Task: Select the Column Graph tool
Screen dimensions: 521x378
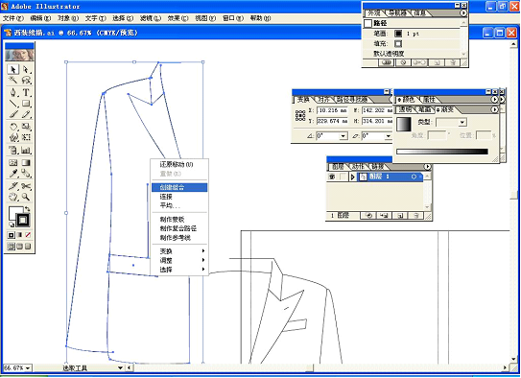Action: coord(26,150)
